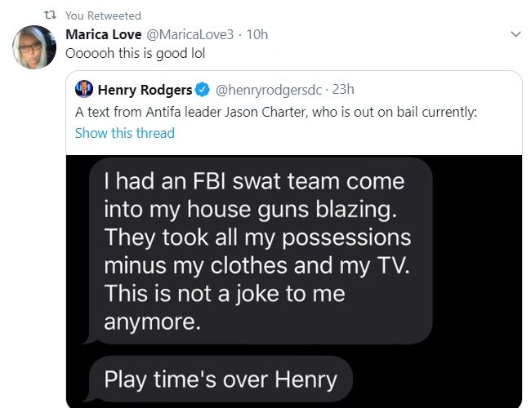Expand the tweet options chevron menu
The height and width of the screenshot is (408, 531).
coord(515,34)
